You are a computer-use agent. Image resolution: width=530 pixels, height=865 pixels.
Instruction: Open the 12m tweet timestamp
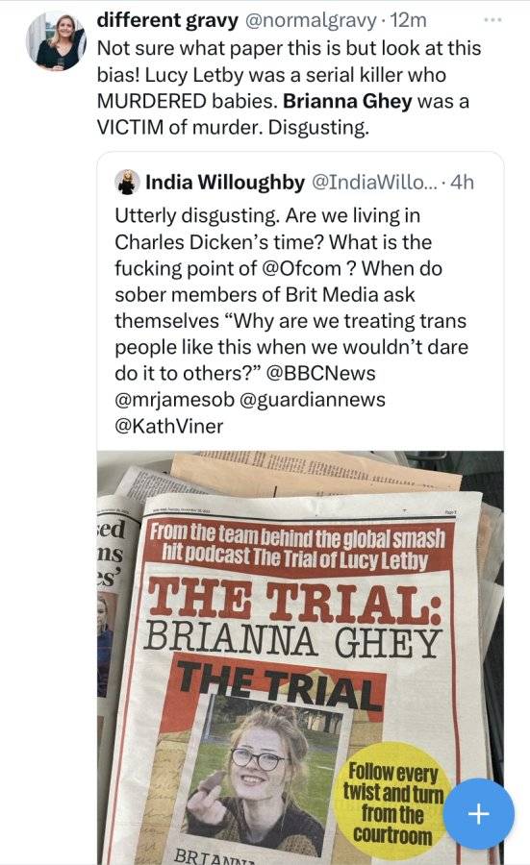[x=408, y=20]
